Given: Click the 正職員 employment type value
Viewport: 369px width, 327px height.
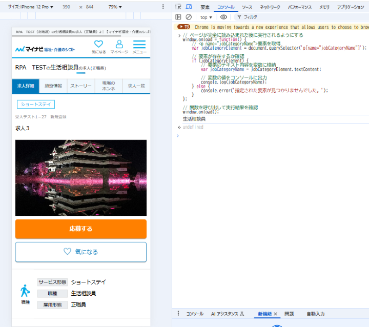Looking at the screenshot, I should tap(78, 304).
